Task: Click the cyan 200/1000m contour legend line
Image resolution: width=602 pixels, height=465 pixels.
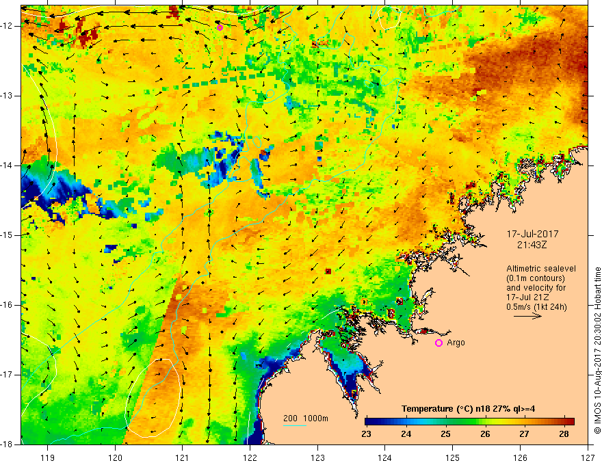Action: point(294,425)
